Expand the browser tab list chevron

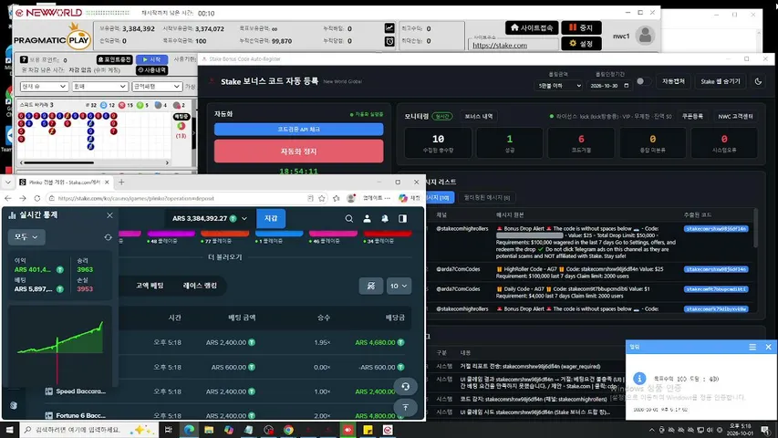pyautogui.click(x=8, y=182)
